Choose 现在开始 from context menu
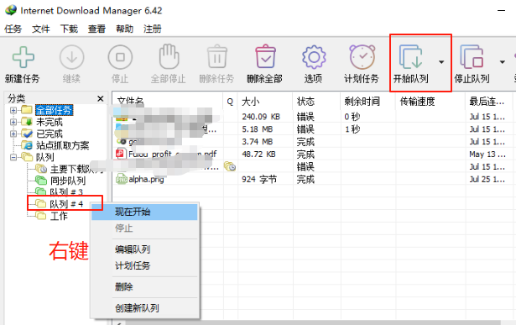The height and width of the screenshot is (325, 516). click(x=144, y=212)
